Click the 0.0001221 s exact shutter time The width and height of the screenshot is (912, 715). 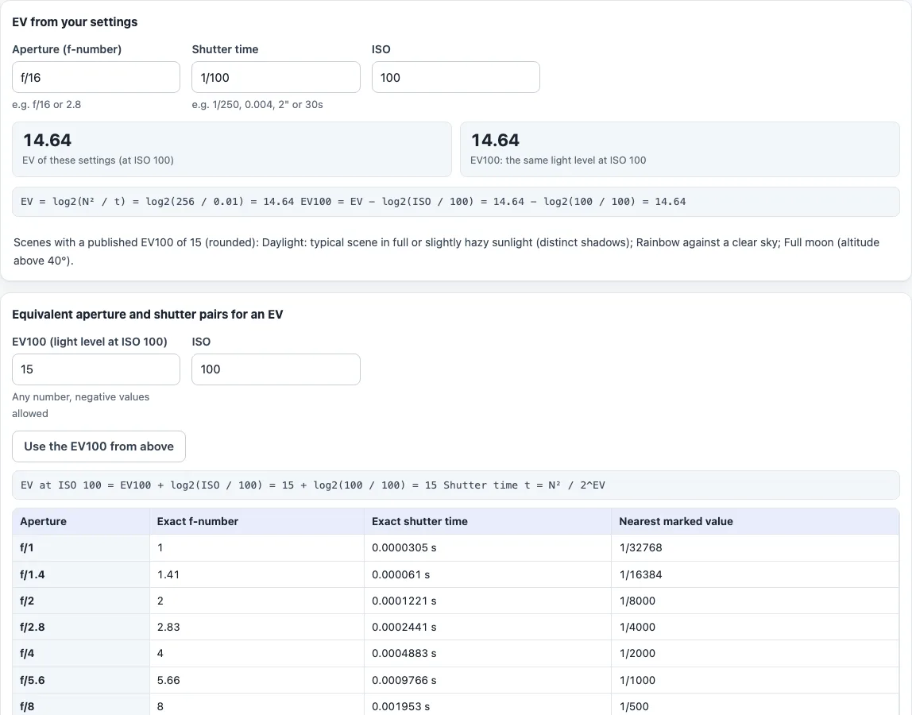pos(404,601)
